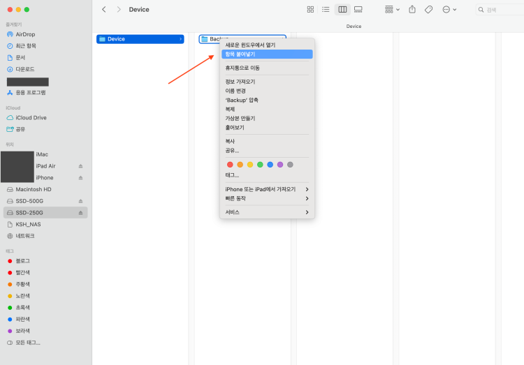This screenshot has width=524, height=365.
Task: Expand the Device folder chevron
Action: pyautogui.click(x=180, y=39)
